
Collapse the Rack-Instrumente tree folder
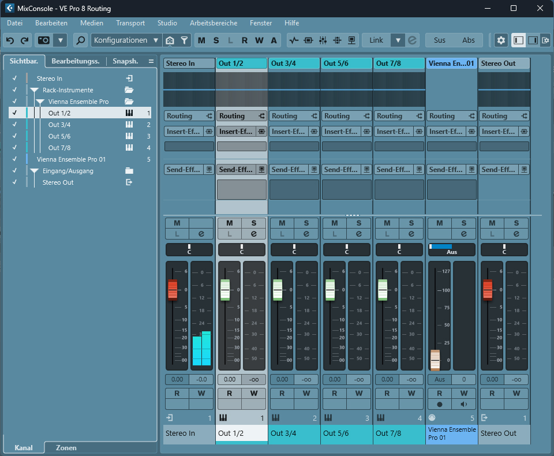click(x=34, y=90)
